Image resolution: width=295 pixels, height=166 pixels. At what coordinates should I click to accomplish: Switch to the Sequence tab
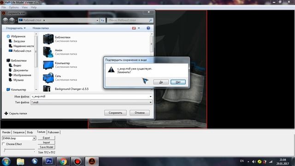point(18,132)
